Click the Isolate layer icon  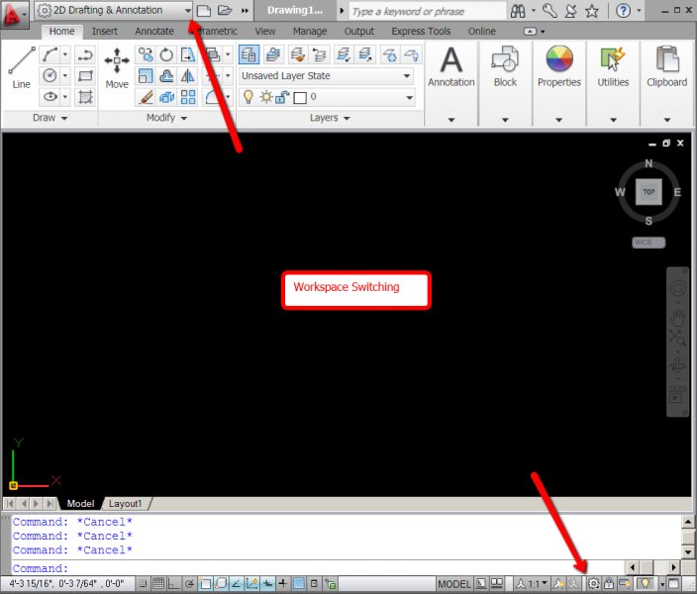[343, 54]
